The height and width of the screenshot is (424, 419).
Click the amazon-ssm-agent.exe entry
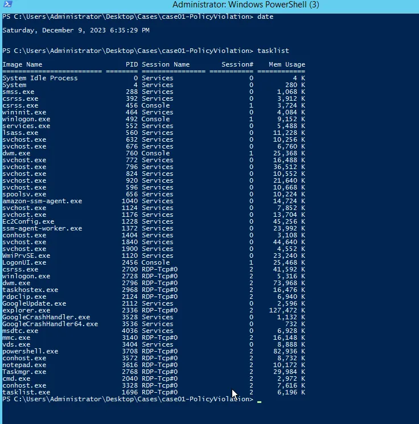point(42,201)
